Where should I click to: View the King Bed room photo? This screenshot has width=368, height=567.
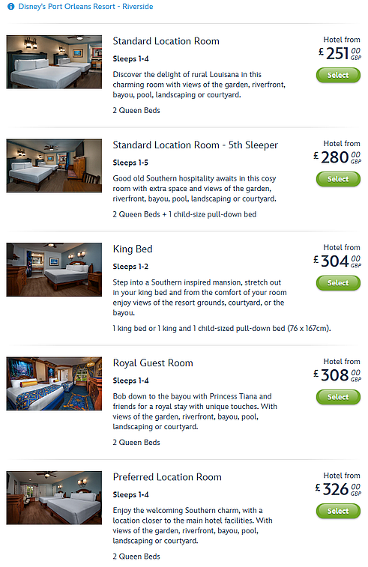pyautogui.click(x=54, y=270)
